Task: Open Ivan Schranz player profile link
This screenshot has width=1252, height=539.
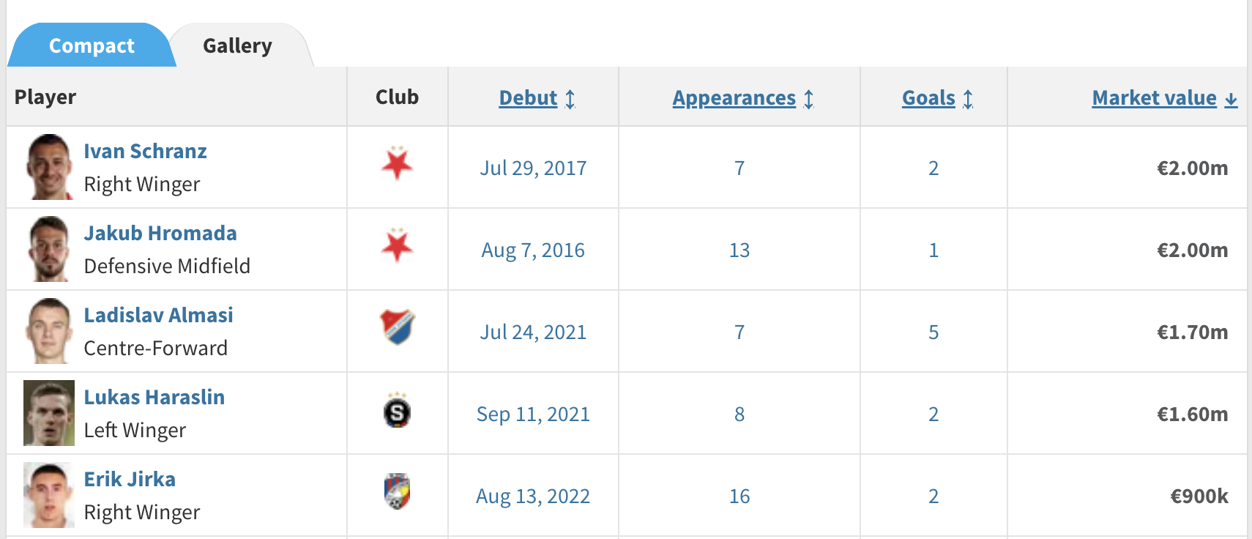Action: (145, 151)
